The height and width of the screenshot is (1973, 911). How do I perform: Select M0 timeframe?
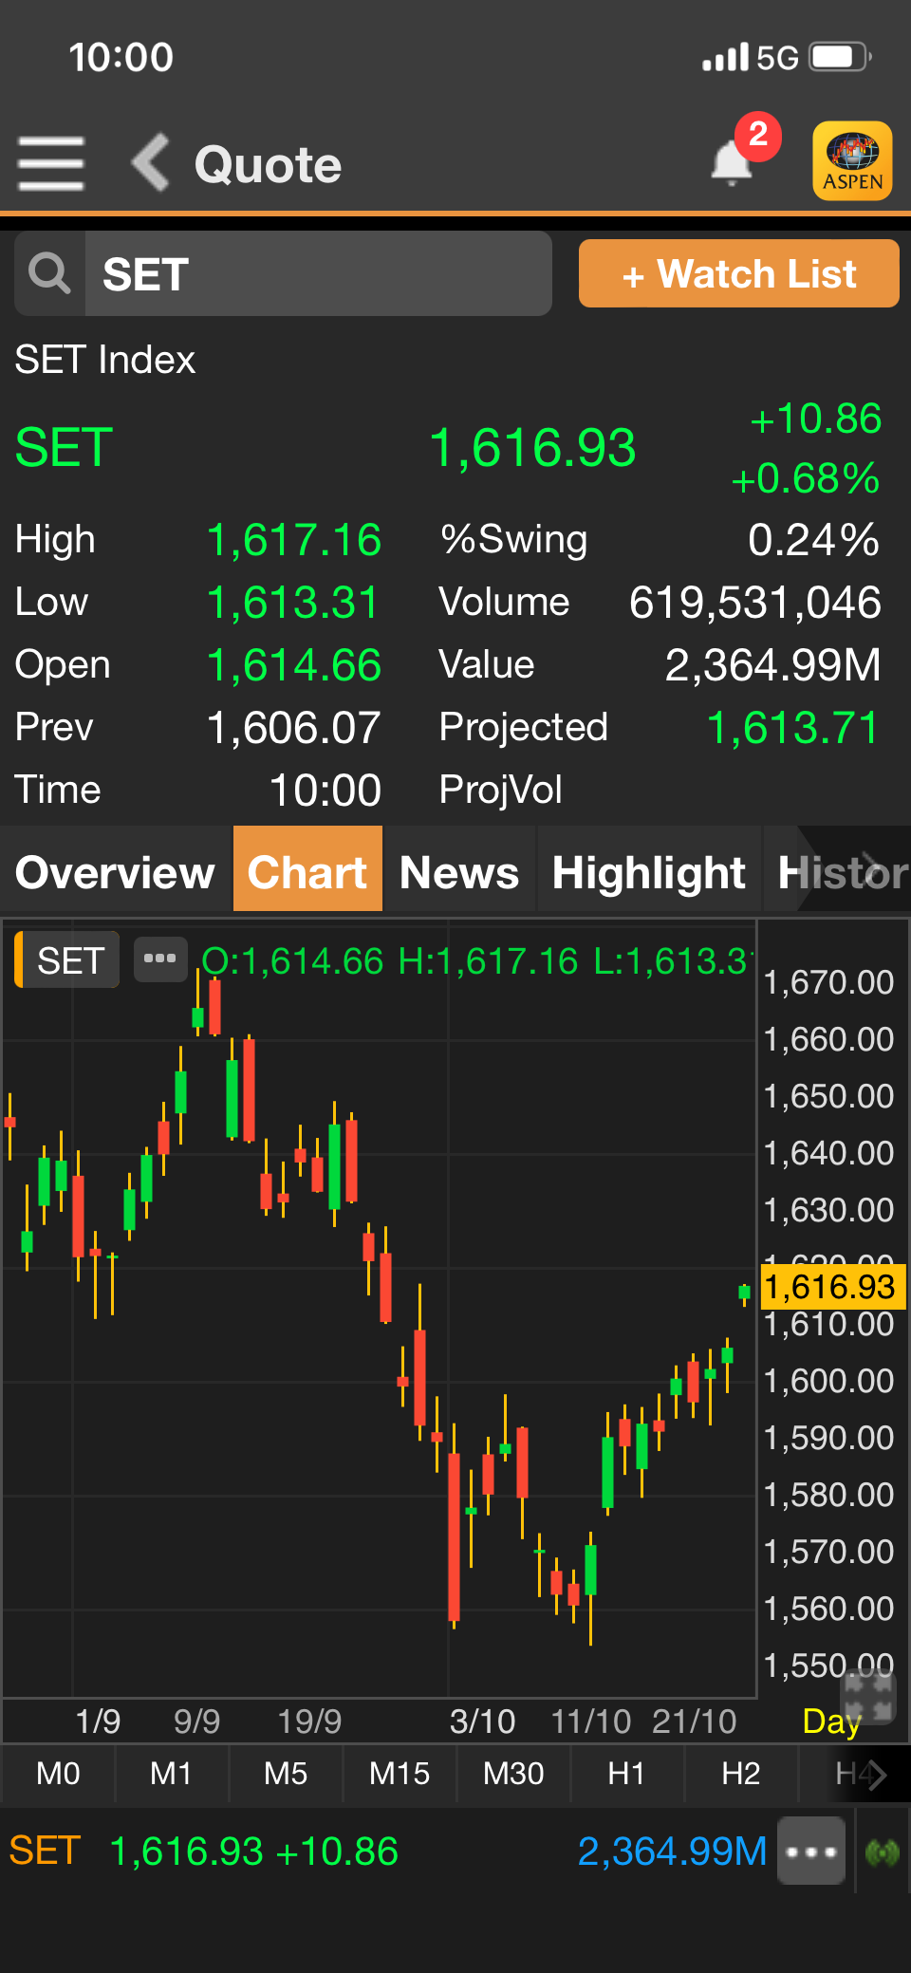(58, 1774)
